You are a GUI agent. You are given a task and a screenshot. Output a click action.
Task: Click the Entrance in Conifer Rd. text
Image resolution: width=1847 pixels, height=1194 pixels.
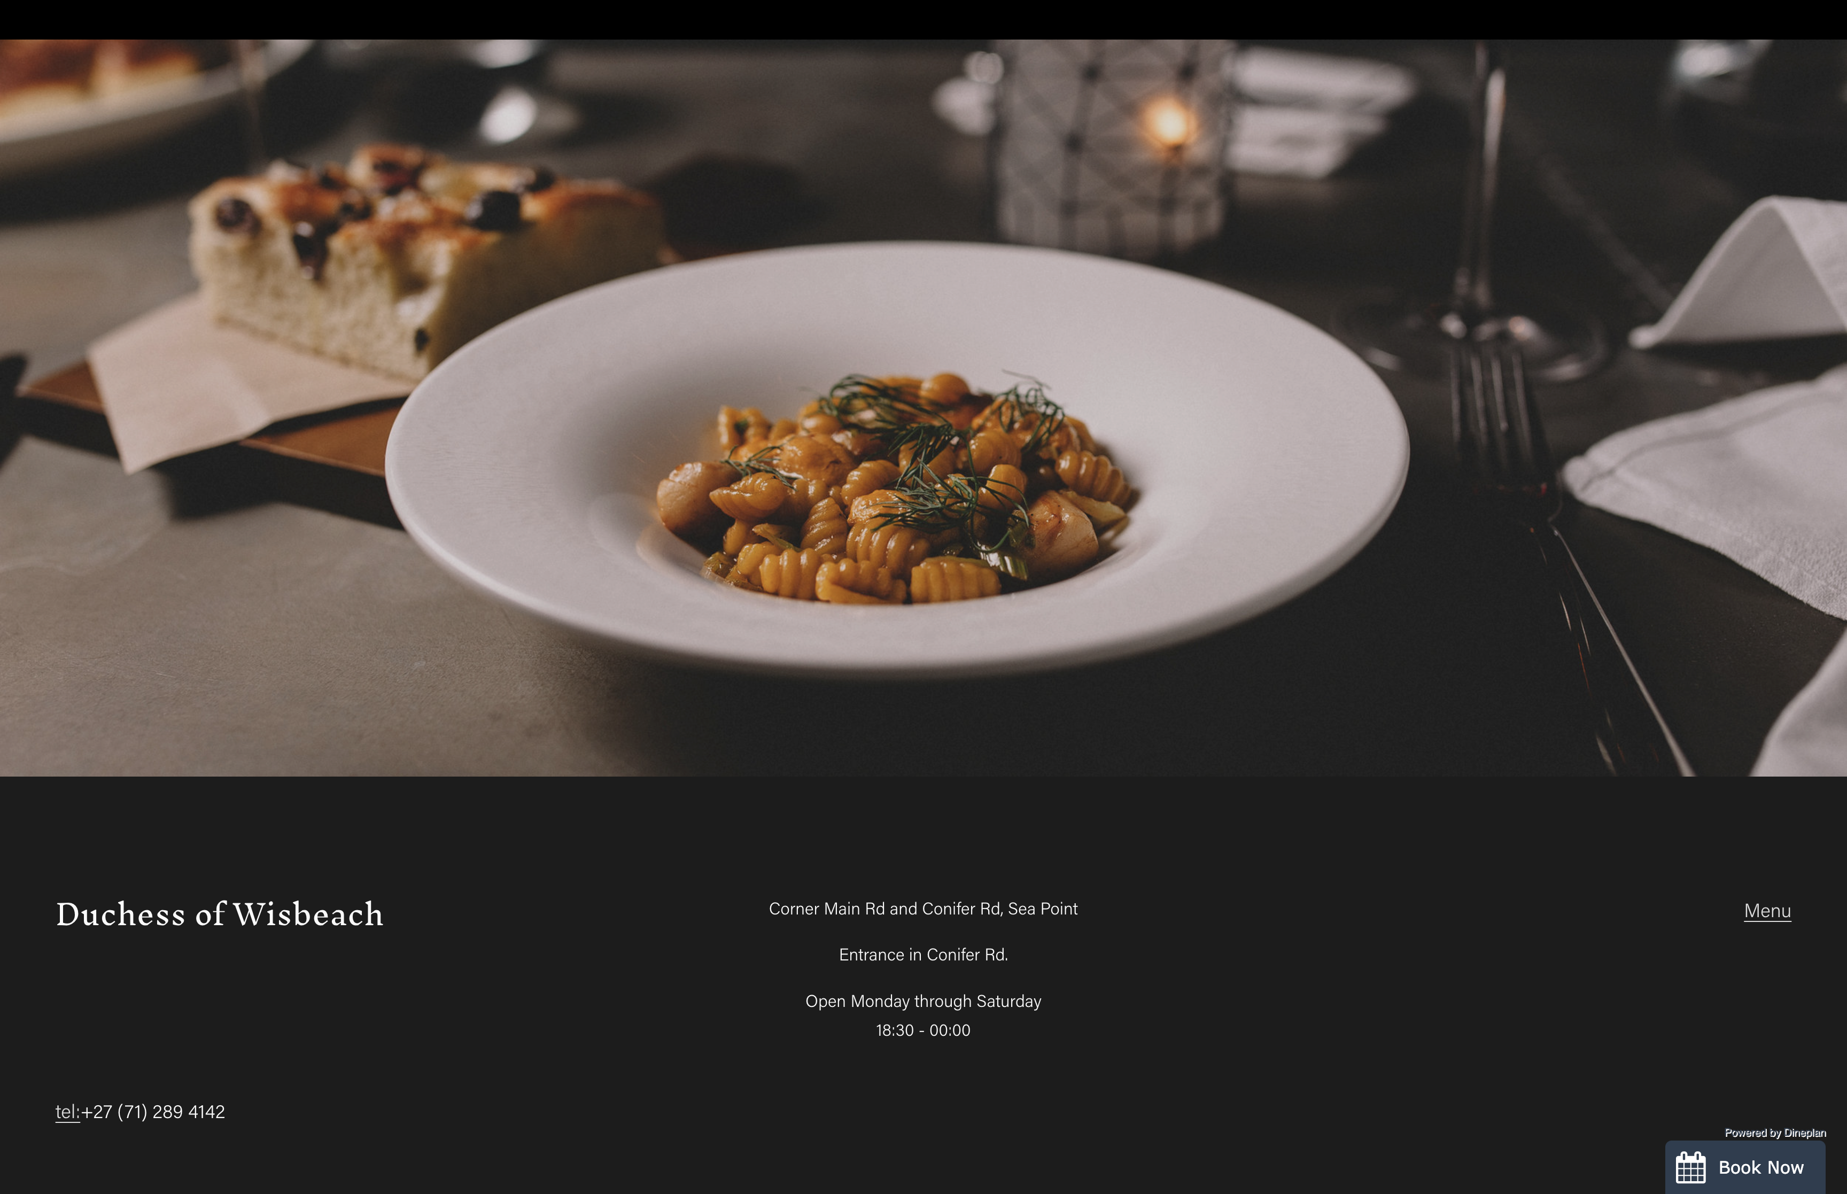click(x=923, y=955)
